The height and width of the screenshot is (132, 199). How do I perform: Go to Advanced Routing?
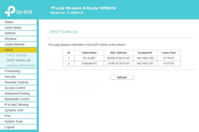pyautogui.click(x=18, y=94)
